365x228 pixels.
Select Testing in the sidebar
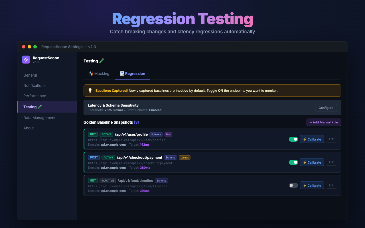point(47,107)
